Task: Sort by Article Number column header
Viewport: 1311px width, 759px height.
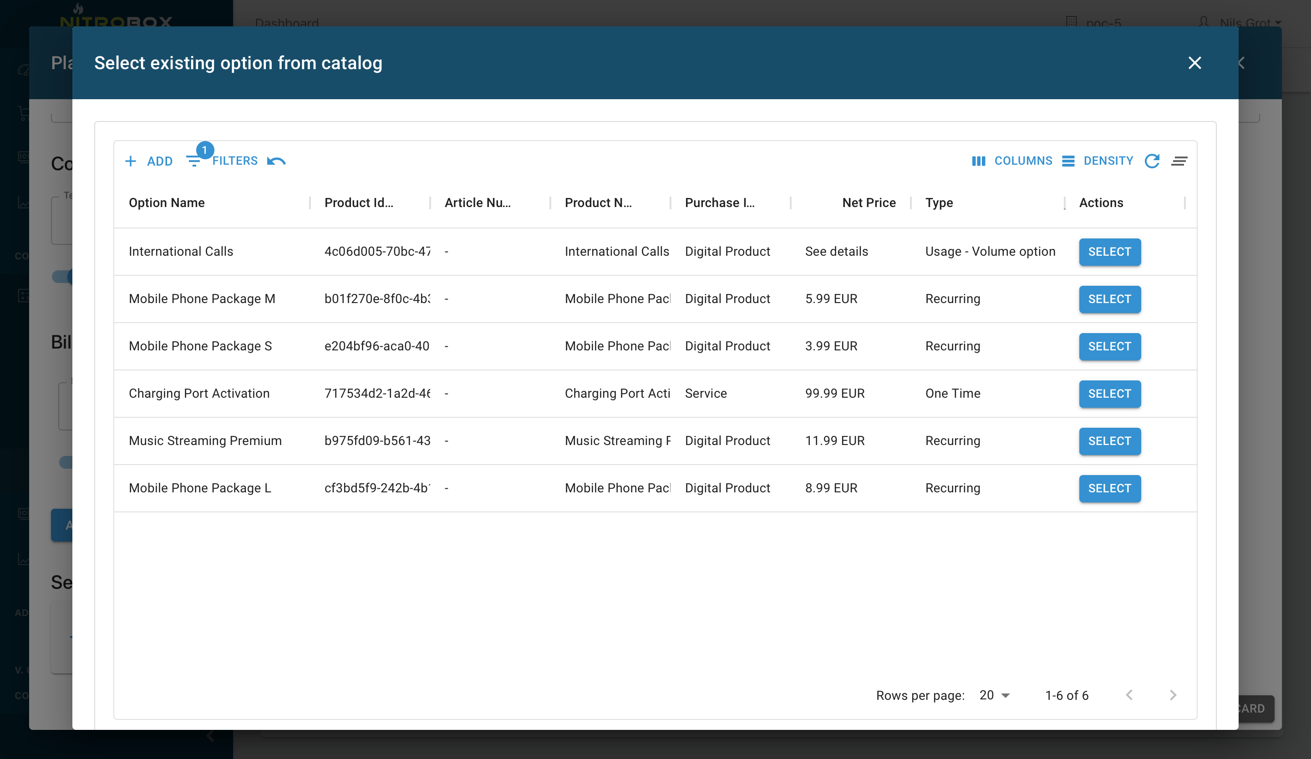Action: coord(478,203)
